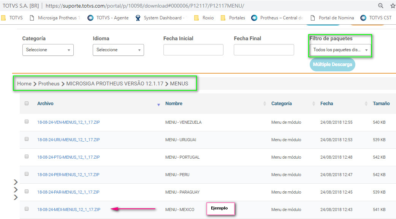Sort by the Categoría column header
Screen dimensions: 396x219
[281, 104]
